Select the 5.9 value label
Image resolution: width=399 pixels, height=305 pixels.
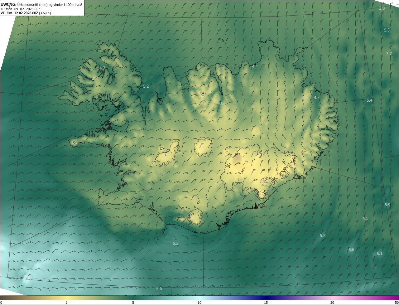[x=387, y=205]
